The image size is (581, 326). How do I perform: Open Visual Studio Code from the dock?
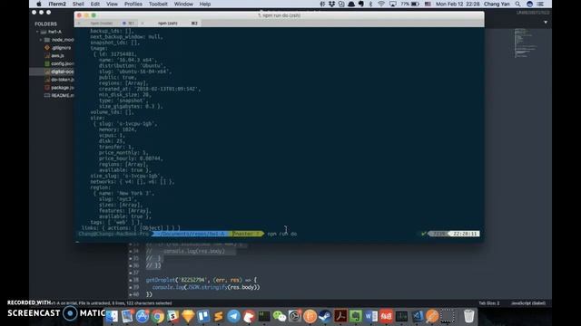pyautogui.click(x=417, y=316)
